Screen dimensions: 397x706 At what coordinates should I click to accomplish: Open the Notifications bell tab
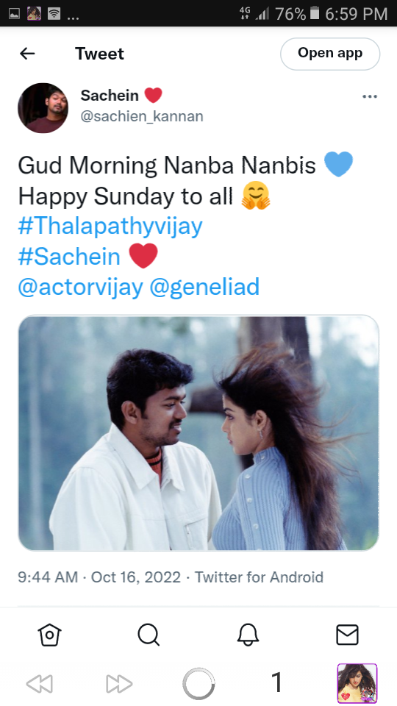coord(248,635)
